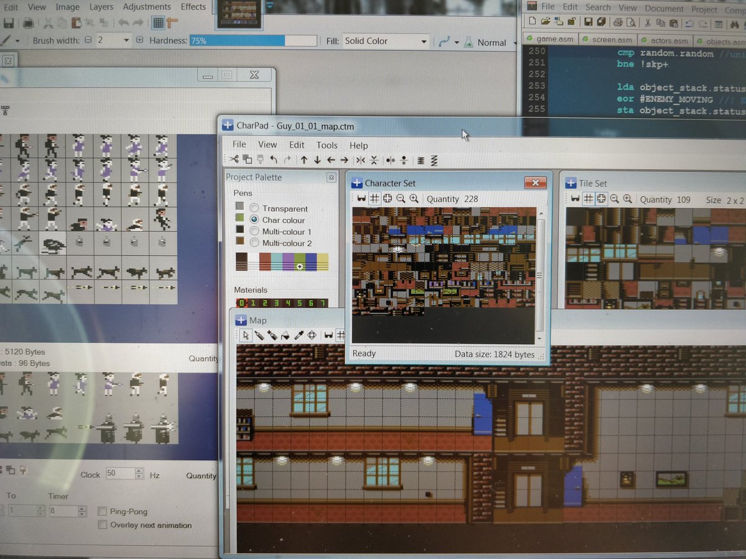The width and height of the screenshot is (746, 559).
Task: Zoom out on the Tile Set view
Action: [614, 199]
